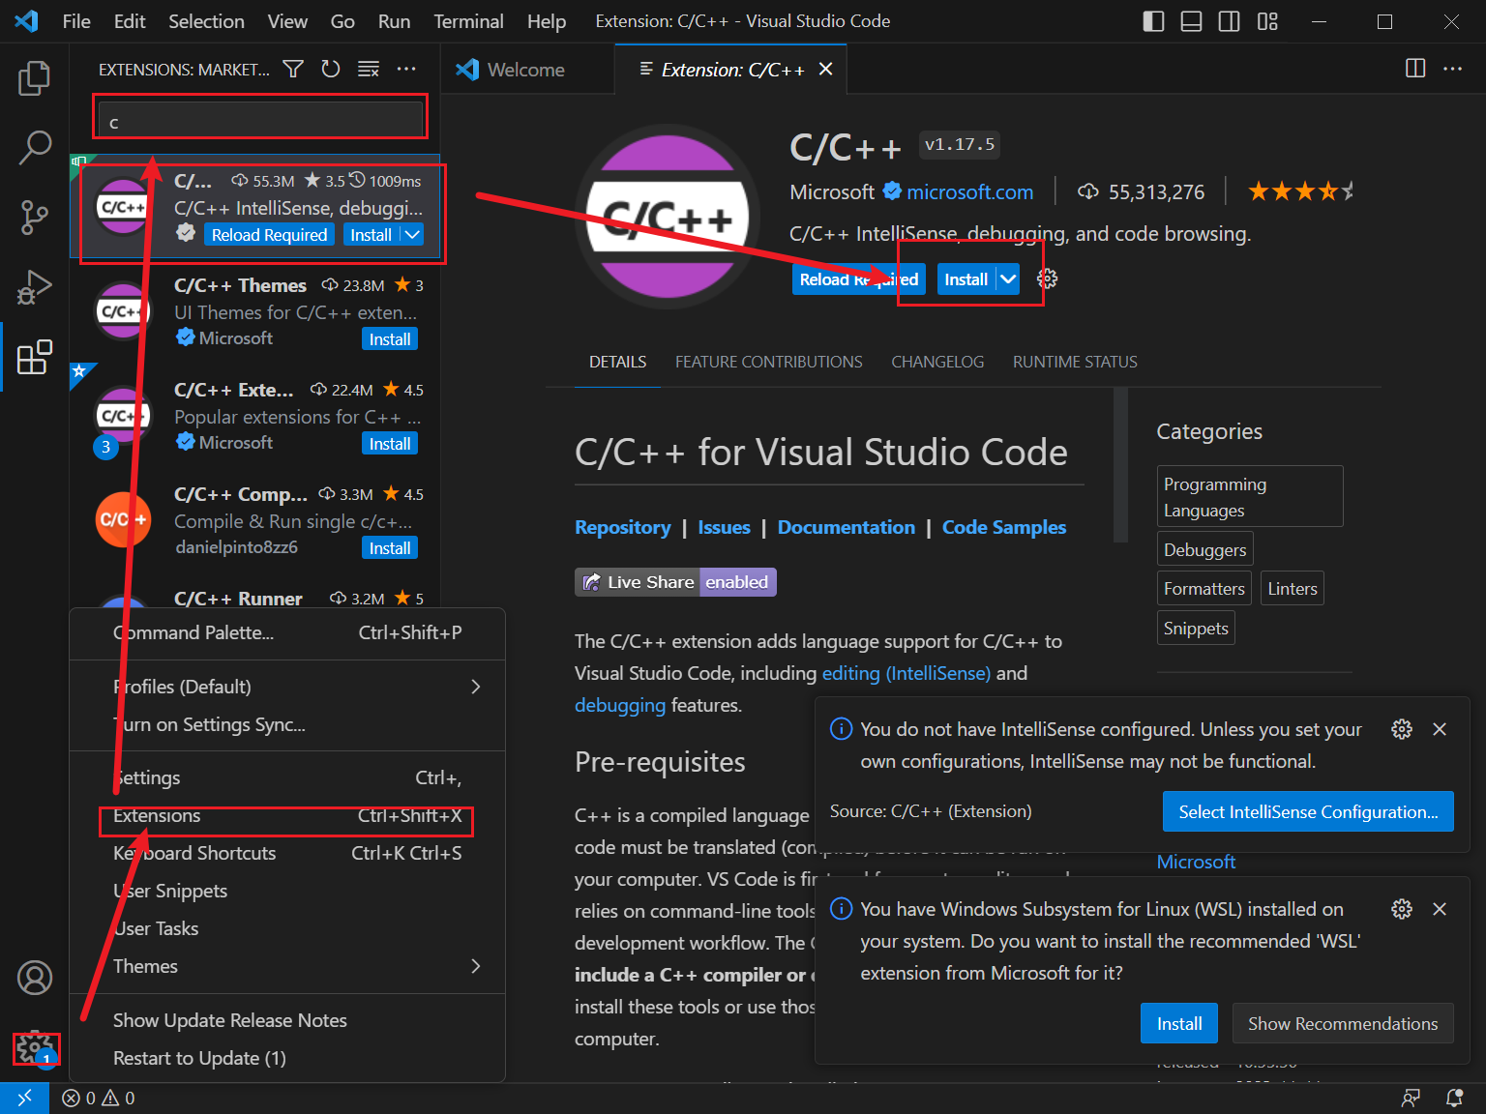Switch to the CHANGELOG tab

coord(937,362)
